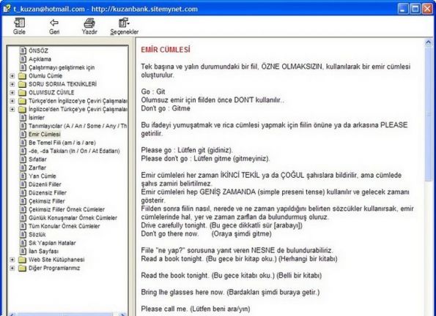Click the page icon beside Açıklama
The width and height of the screenshot is (436, 316).
[23, 59]
